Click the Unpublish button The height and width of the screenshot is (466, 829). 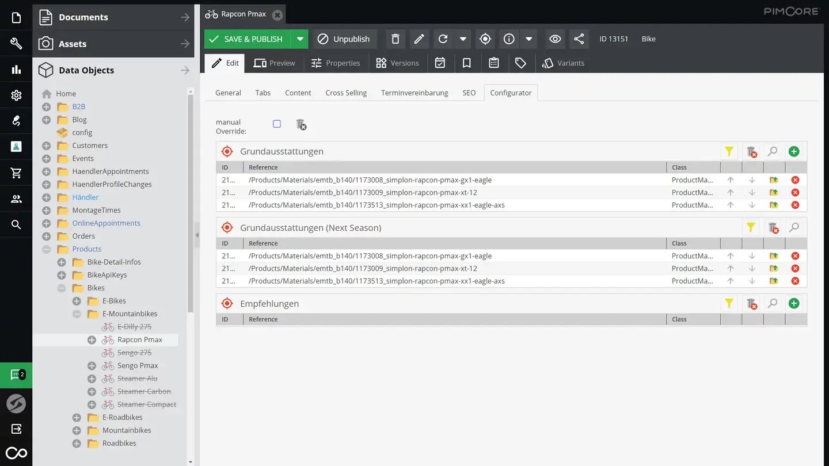coord(345,39)
